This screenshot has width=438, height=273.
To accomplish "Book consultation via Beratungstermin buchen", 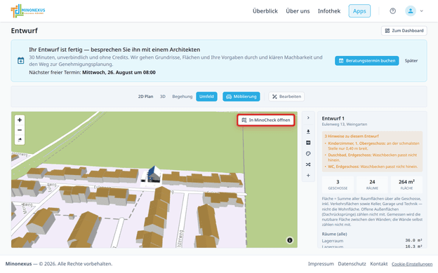I will [x=367, y=61].
